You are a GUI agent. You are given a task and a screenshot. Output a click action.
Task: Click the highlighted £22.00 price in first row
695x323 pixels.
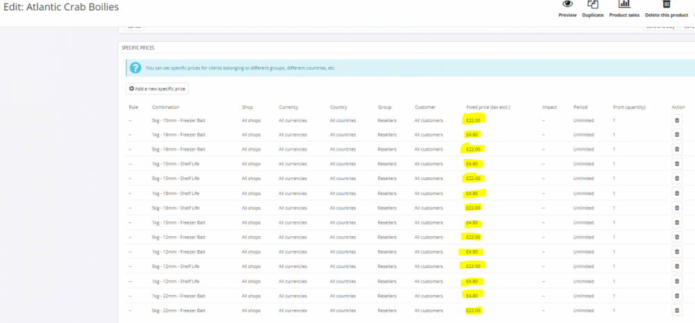click(473, 120)
